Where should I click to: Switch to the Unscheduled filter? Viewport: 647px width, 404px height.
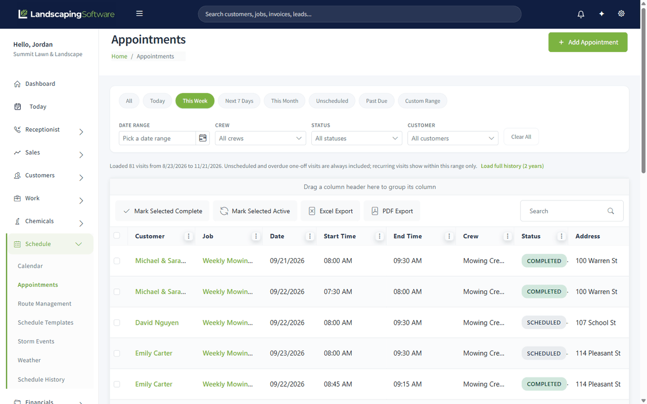(332, 101)
